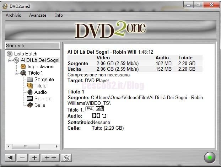221x167 pixels.
Task: Click the book icon beside Celle
Action: point(30,105)
